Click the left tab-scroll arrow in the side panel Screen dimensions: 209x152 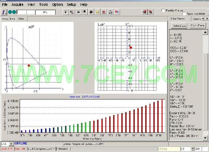click(x=203, y=19)
